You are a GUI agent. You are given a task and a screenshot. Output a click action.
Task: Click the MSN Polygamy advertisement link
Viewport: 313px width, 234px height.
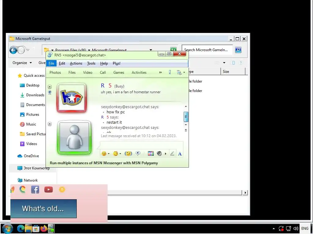tap(104, 163)
